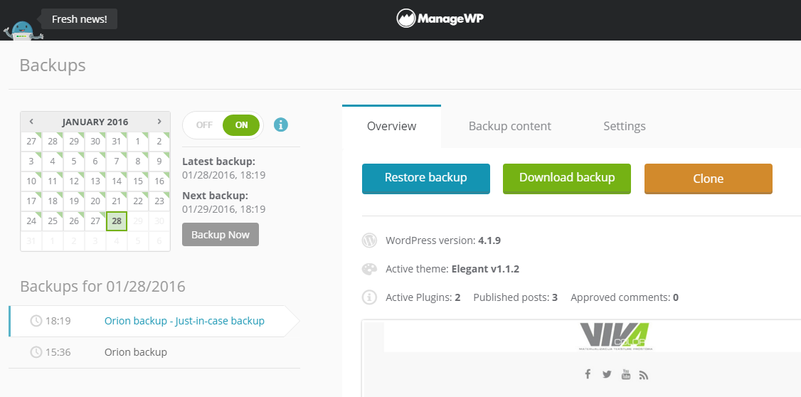Click the green ON toggle
This screenshot has width=801, height=397.
click(242, 125)
